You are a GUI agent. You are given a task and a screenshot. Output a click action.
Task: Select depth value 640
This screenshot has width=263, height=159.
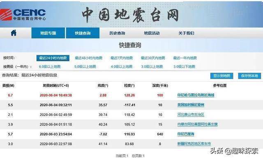(160, 134)
